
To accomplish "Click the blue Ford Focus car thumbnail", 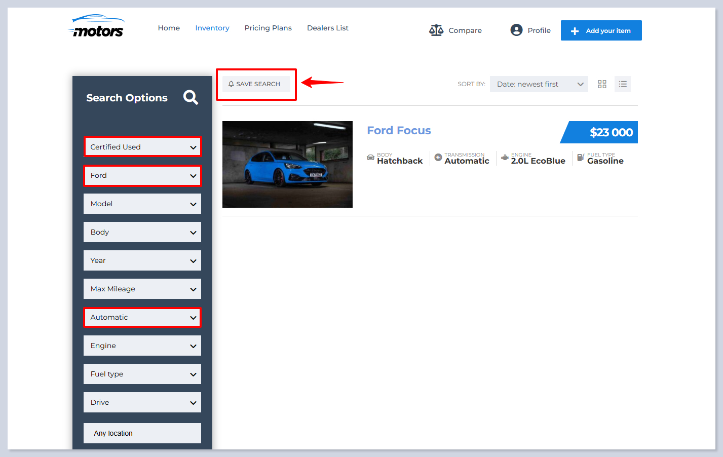I will coord(287,164).
